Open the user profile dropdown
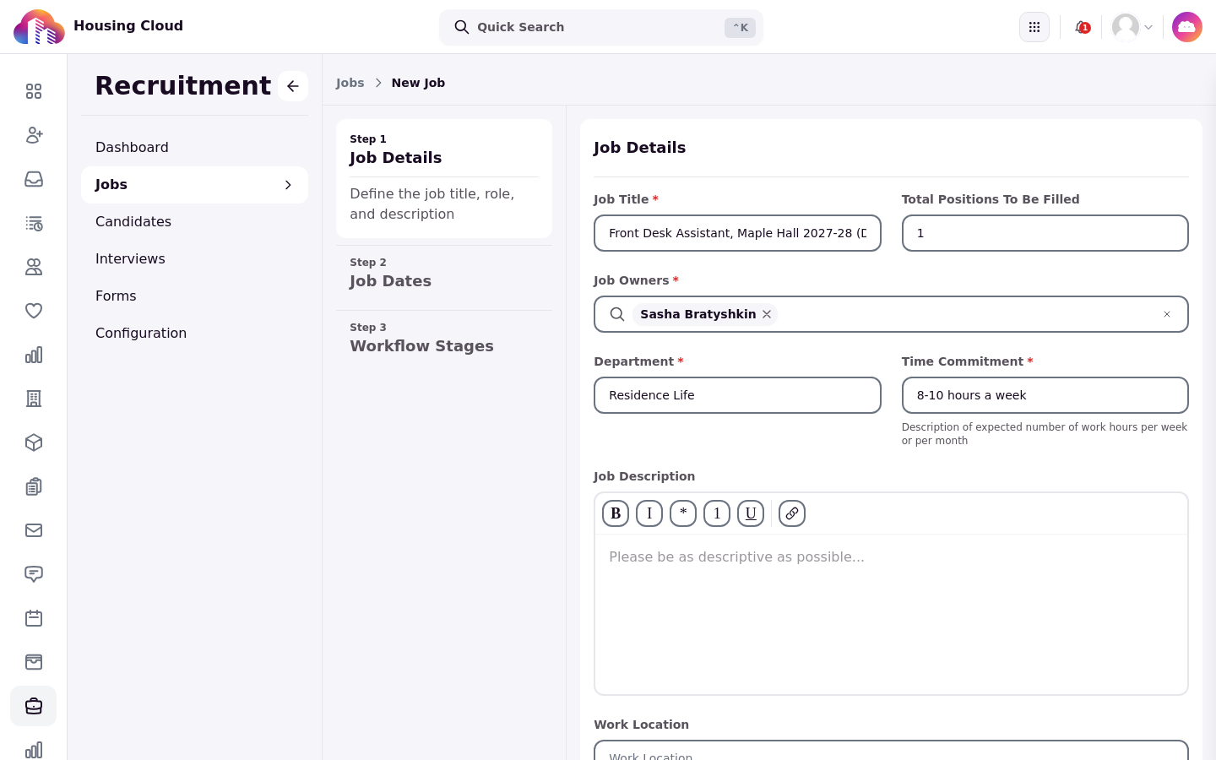The width and height of the screenshot is (1216, 760). coord(1132,27)
